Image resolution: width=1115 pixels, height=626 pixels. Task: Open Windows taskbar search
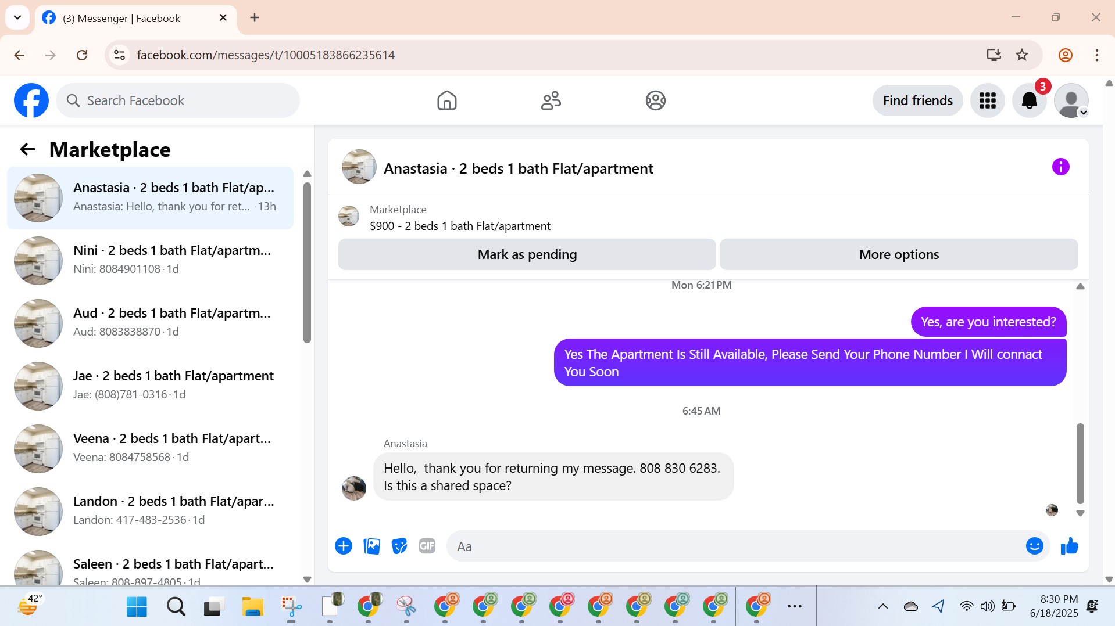click(x=176, y=607)
